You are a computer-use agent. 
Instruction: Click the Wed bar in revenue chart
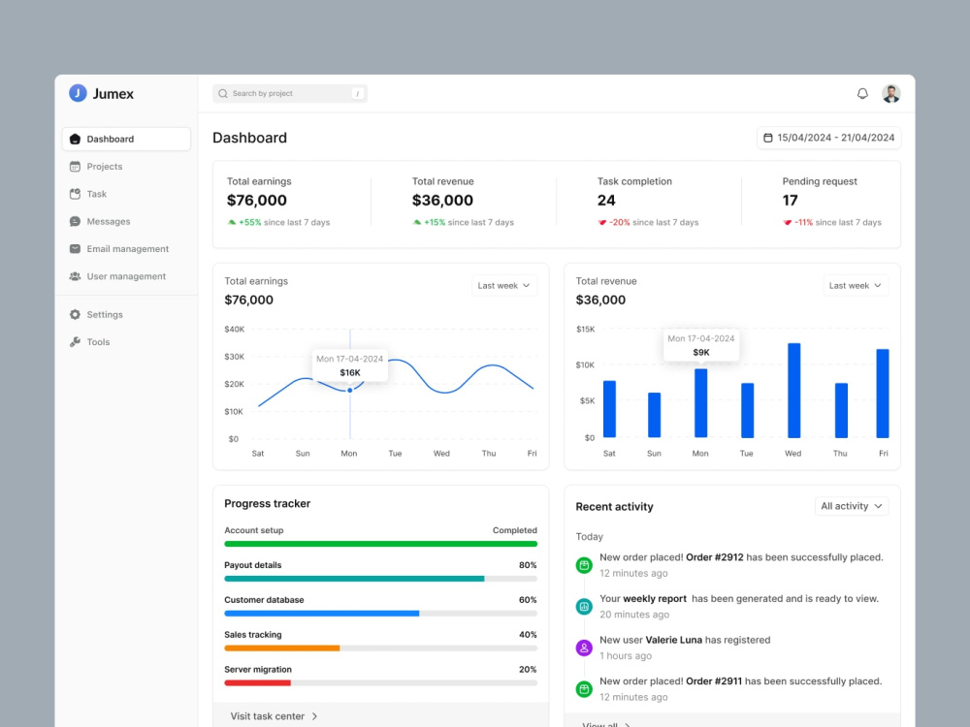[x=793, y=390]
